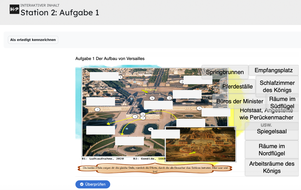The image size is (301, 190).
Task: Click the H5P logo icon
Action: [x=14, y=9]
